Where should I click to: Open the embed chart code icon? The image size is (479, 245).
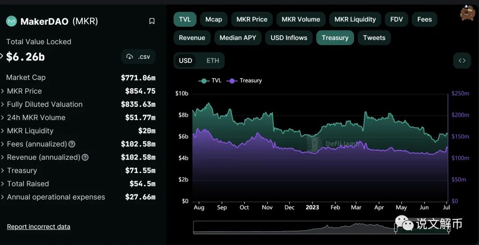(x=462, y=61)
